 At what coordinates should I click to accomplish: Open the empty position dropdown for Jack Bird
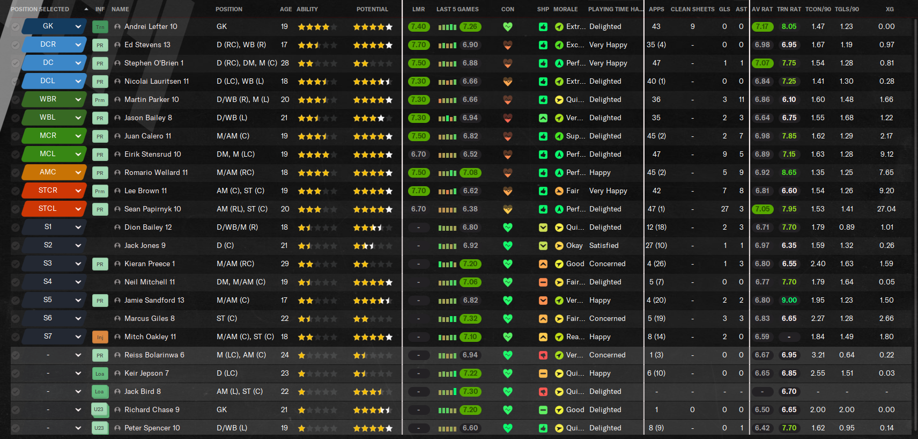(54, 391)
